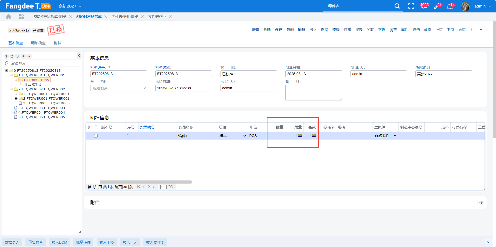This screenshot has height=247, width=496.
Task: Click the 转入BOM button
Action: point(59,242)
